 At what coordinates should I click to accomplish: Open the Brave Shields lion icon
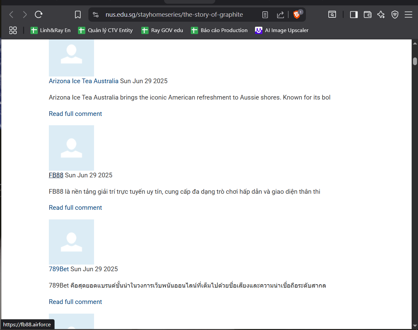297,14
